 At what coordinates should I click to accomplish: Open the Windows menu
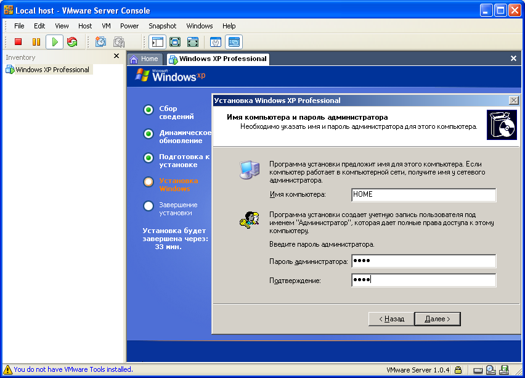coord(200,26)
